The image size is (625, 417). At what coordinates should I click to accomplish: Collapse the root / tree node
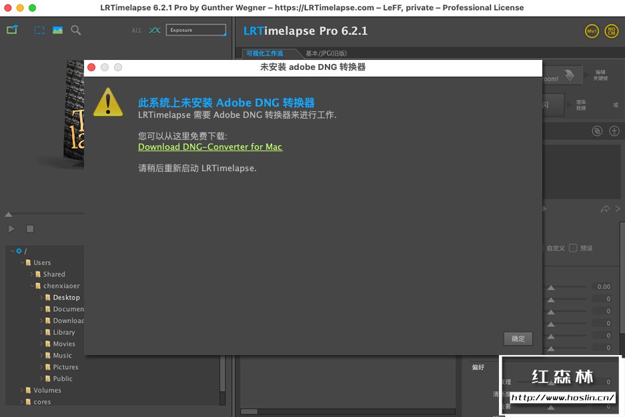13,251
